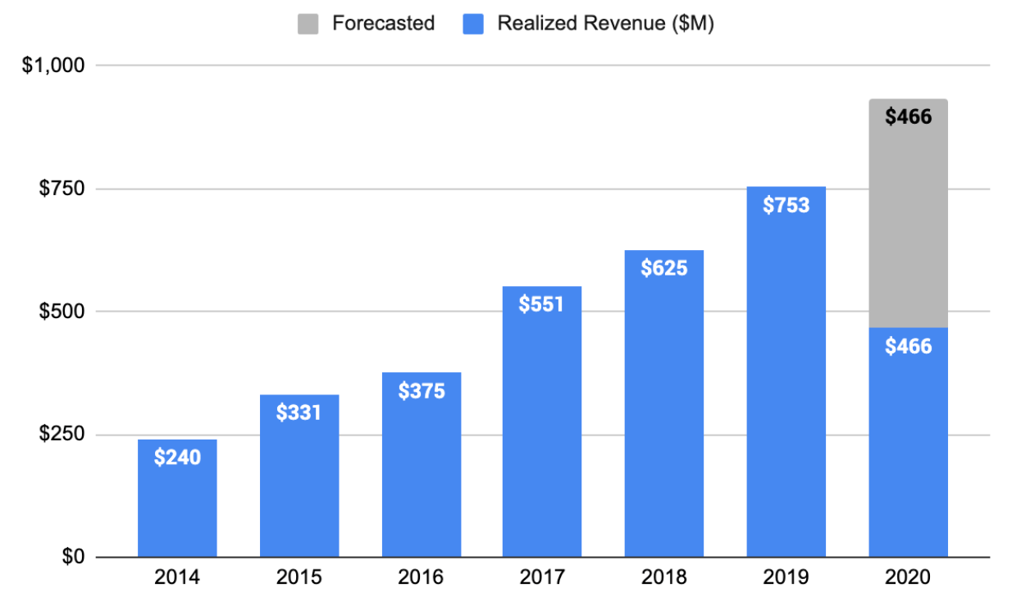Click the 2018 bar showing $625
Image resolution: width=1012 pixels, height=597 pixels.
tap(664, 403)
